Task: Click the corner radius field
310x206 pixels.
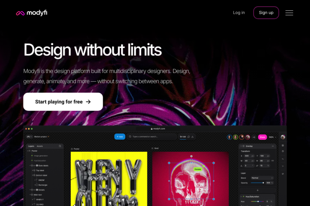Action: (x=265, y=166)
